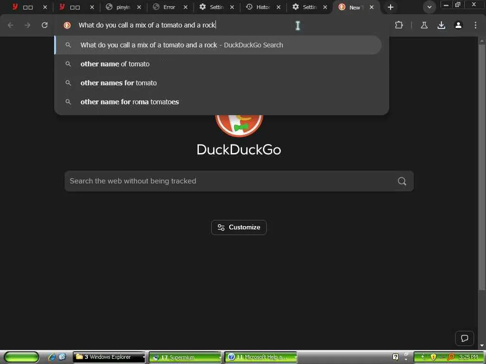Reload the current page
The image size is (486, 364).
(45, 25)
